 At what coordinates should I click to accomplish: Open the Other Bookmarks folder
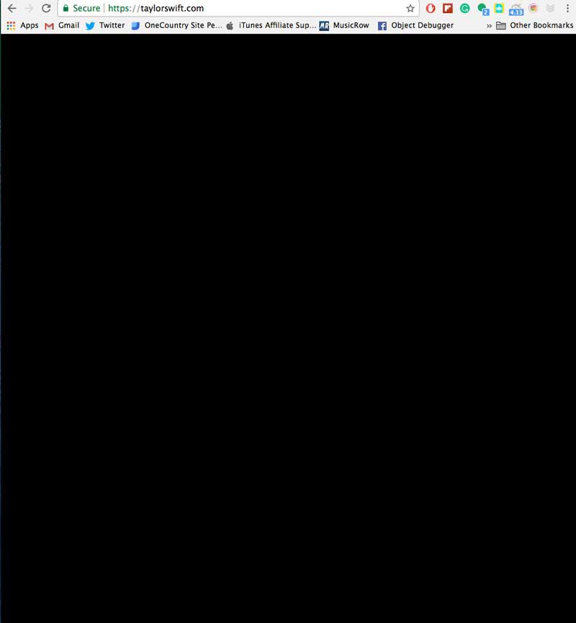click(x=535, y=25)
